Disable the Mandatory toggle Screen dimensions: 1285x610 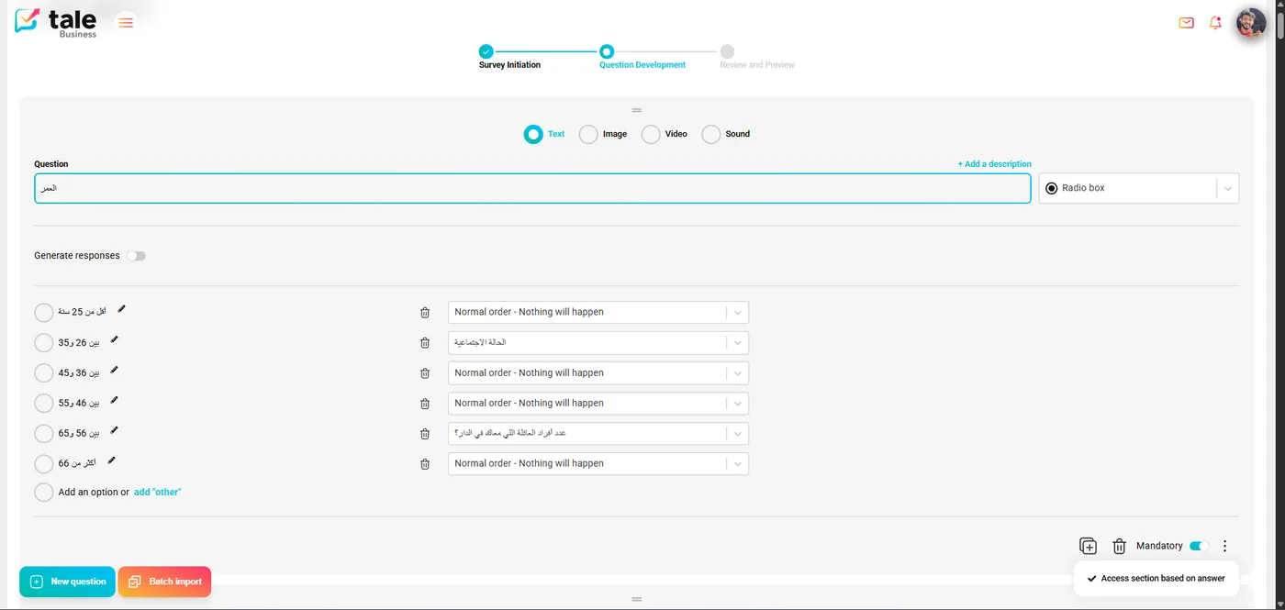tap(1198, 546)
